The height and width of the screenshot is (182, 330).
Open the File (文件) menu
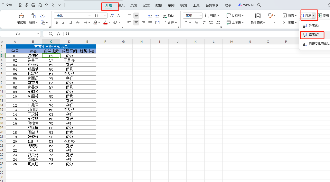(7, 5)
